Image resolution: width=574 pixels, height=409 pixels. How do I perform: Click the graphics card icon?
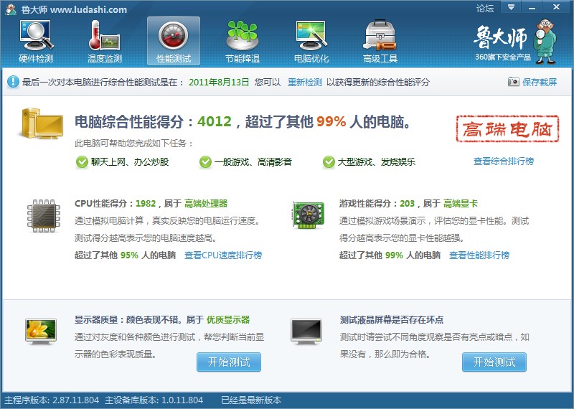coord(308,216)
